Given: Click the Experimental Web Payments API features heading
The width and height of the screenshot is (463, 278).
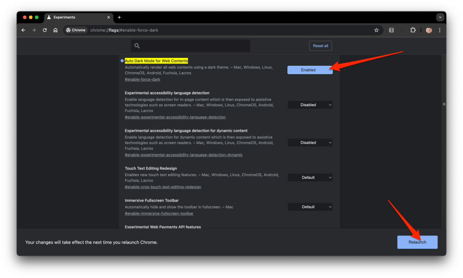Looking at the screenshot, I should coord(163,227).
